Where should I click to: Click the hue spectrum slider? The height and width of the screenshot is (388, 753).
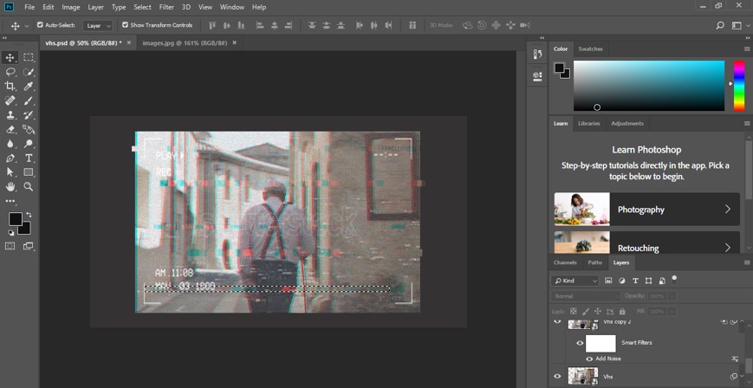click(x=739, y=85)
